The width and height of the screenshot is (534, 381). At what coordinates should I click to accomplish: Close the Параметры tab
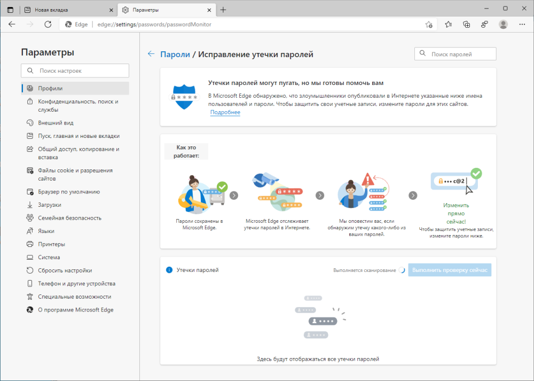(209, 10)
